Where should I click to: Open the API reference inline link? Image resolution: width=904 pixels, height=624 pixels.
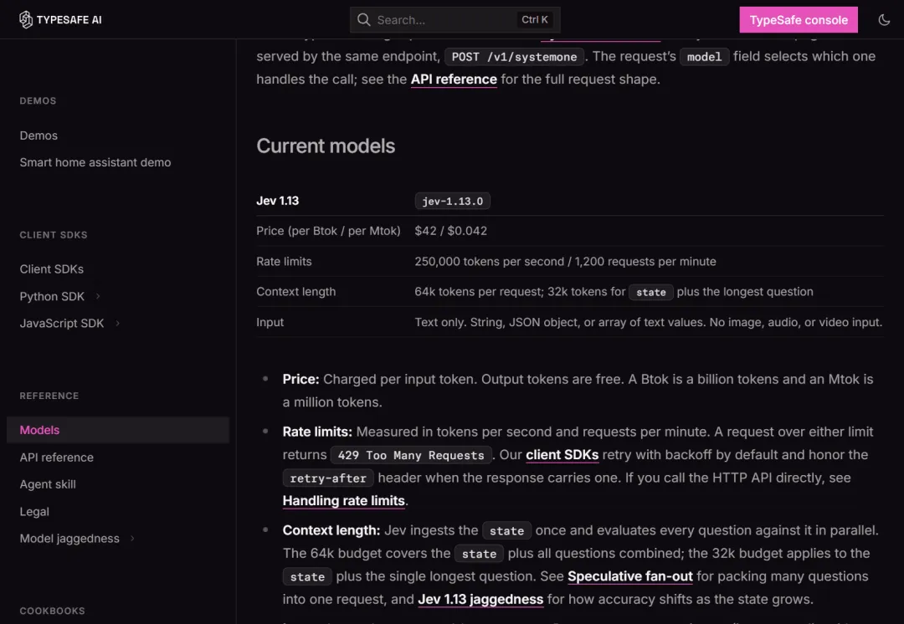click(x=454, y=79)
